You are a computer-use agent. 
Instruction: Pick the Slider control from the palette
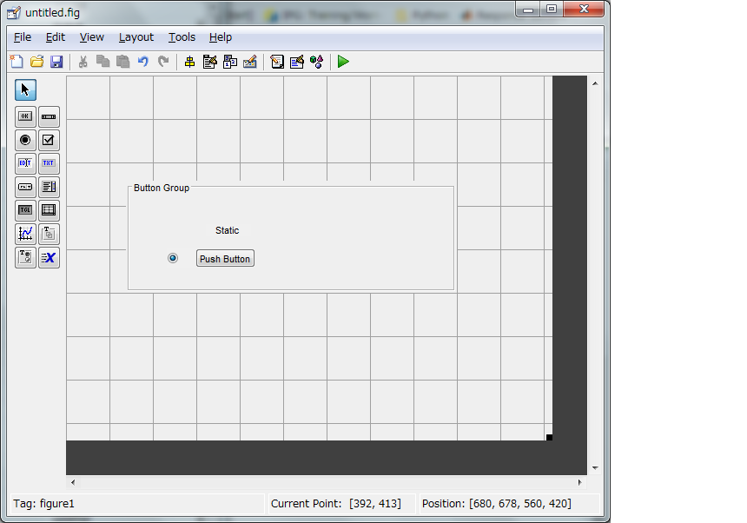coord(49,116)
